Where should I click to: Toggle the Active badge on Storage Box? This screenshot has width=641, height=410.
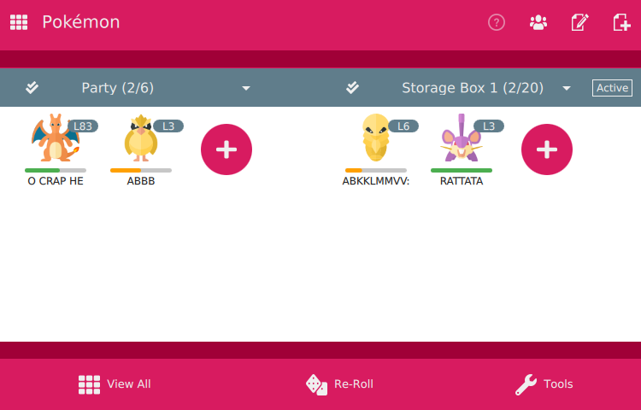pyautogui.click(x=612, y=88)
